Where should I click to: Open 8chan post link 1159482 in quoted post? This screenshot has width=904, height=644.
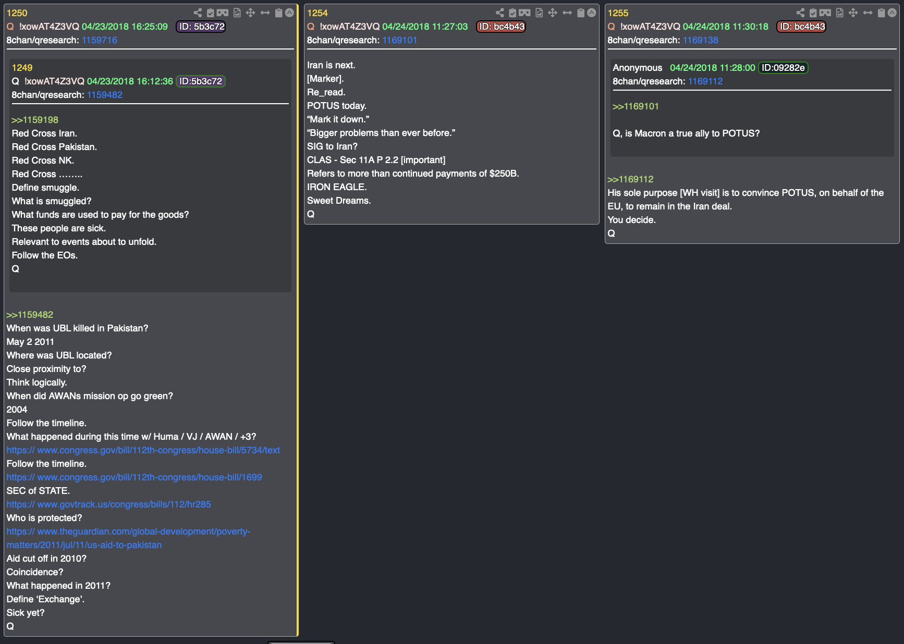(x=105, y=95)
